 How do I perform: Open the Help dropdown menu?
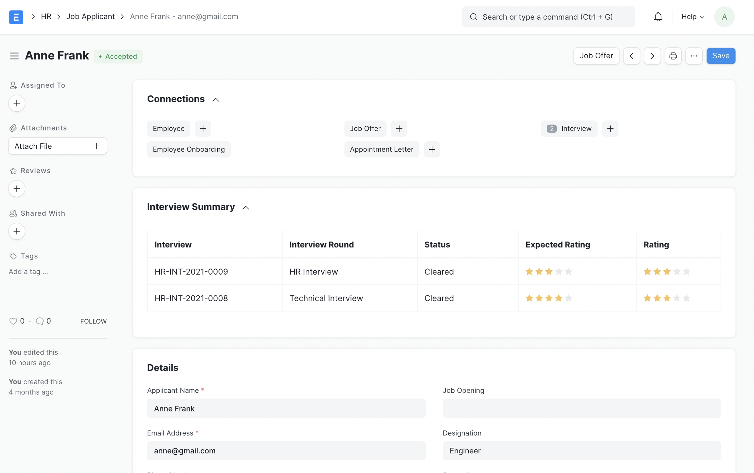point(692,17)
